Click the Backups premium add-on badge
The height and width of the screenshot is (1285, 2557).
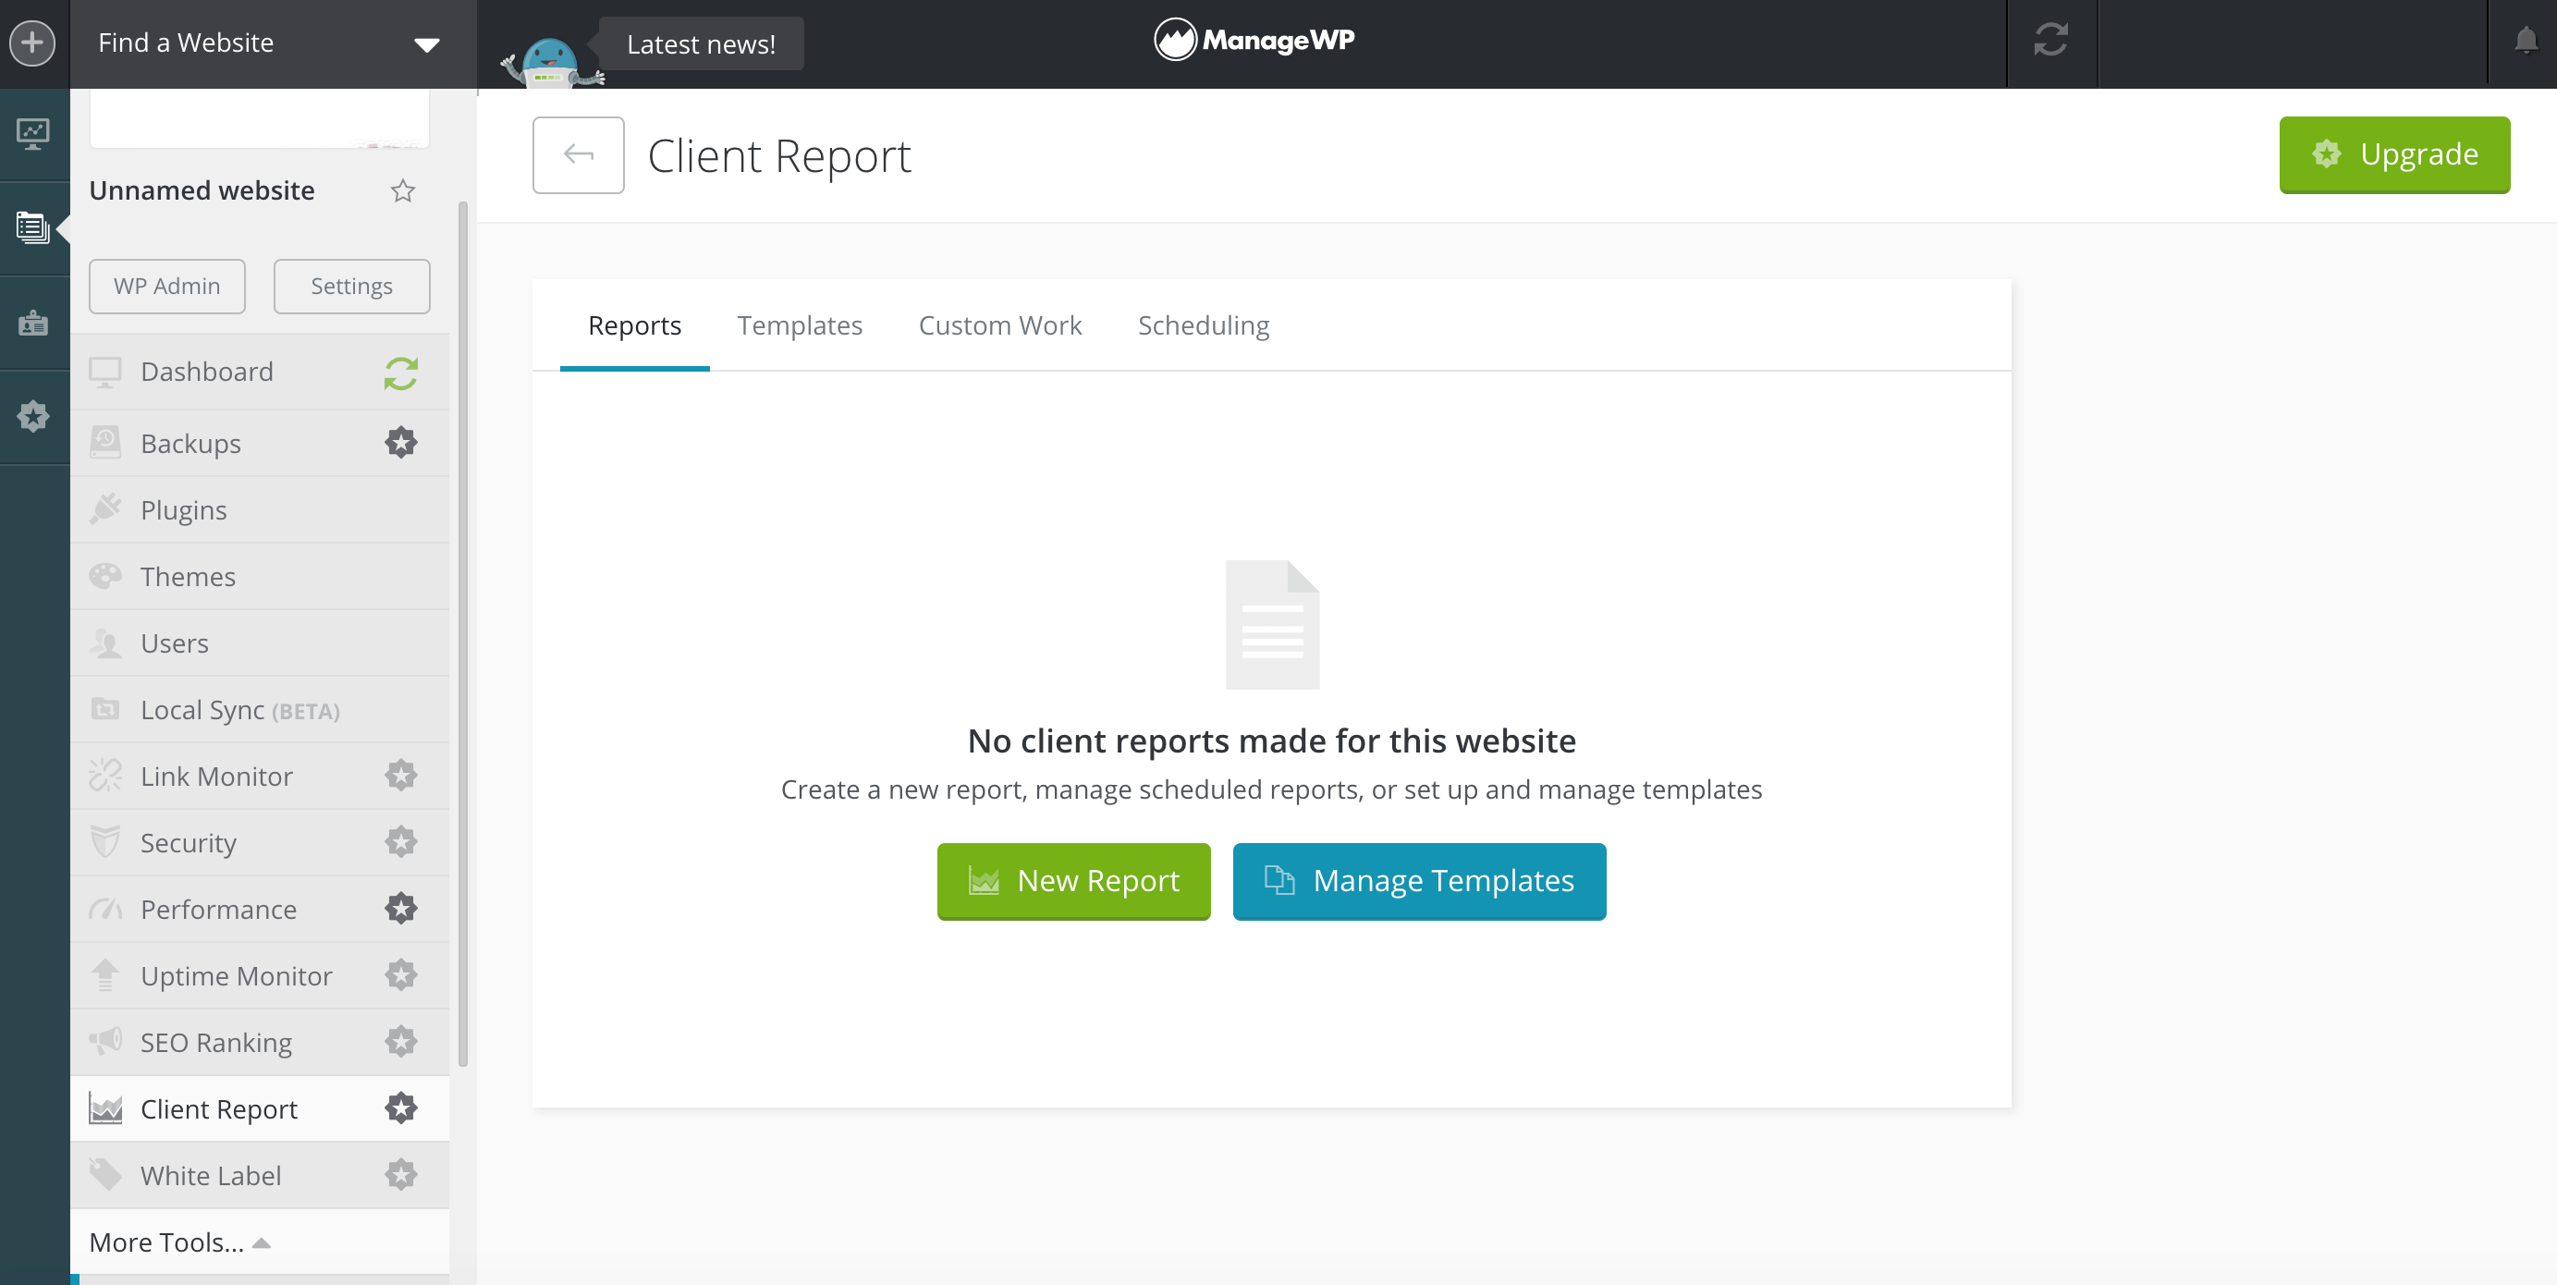click(401, 443)
